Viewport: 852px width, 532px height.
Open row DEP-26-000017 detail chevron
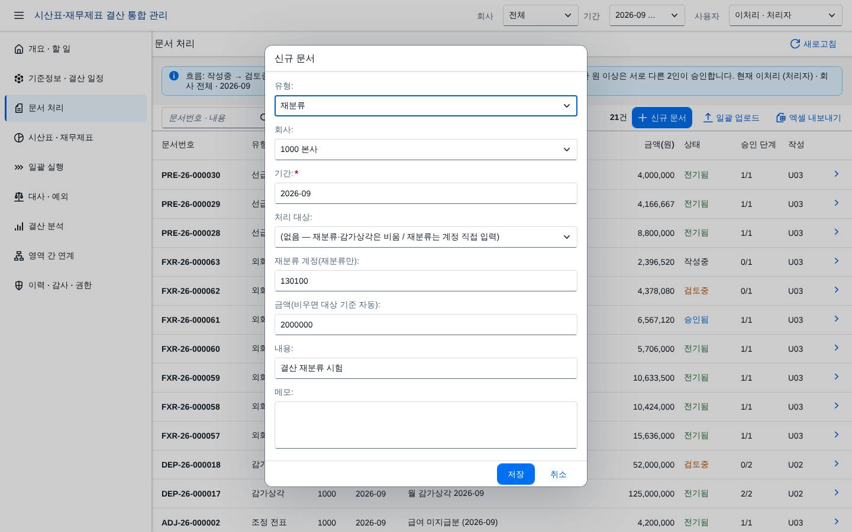837,492
